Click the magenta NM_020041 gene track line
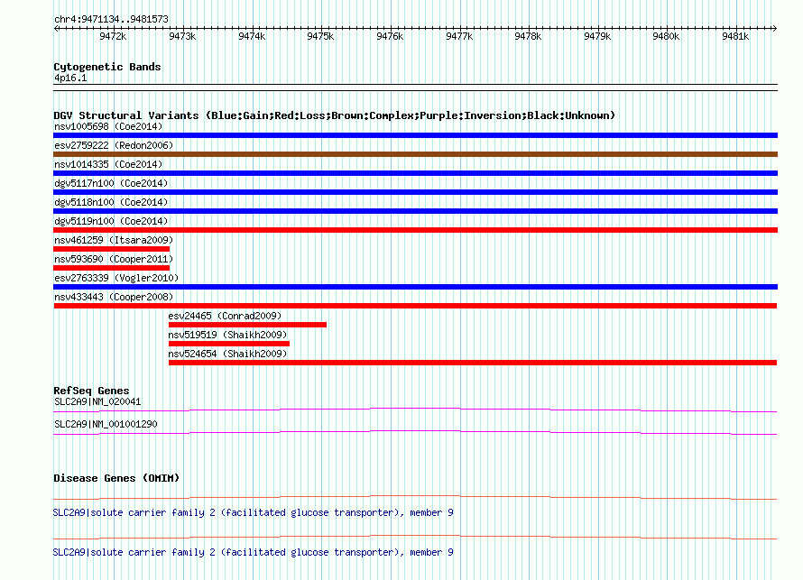 (415, 410)
